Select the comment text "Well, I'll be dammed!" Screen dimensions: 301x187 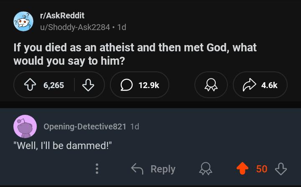click(62, 146)
